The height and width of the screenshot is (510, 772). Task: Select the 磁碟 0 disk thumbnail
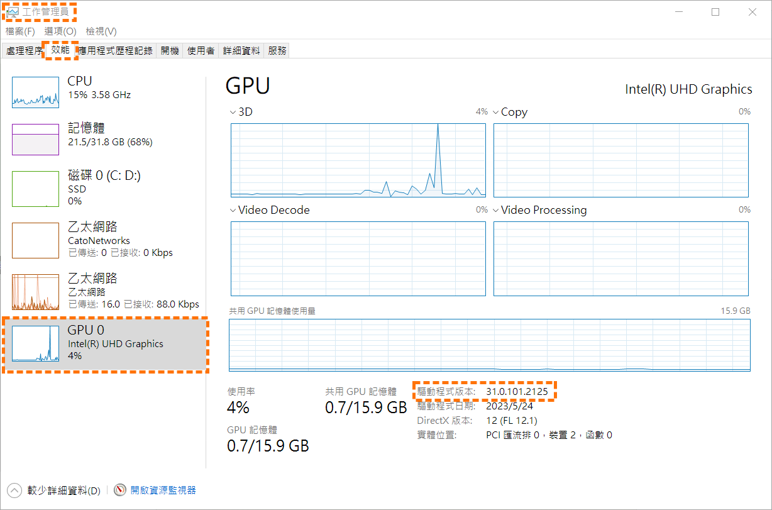pyautogui.click(x=35, y=189)
